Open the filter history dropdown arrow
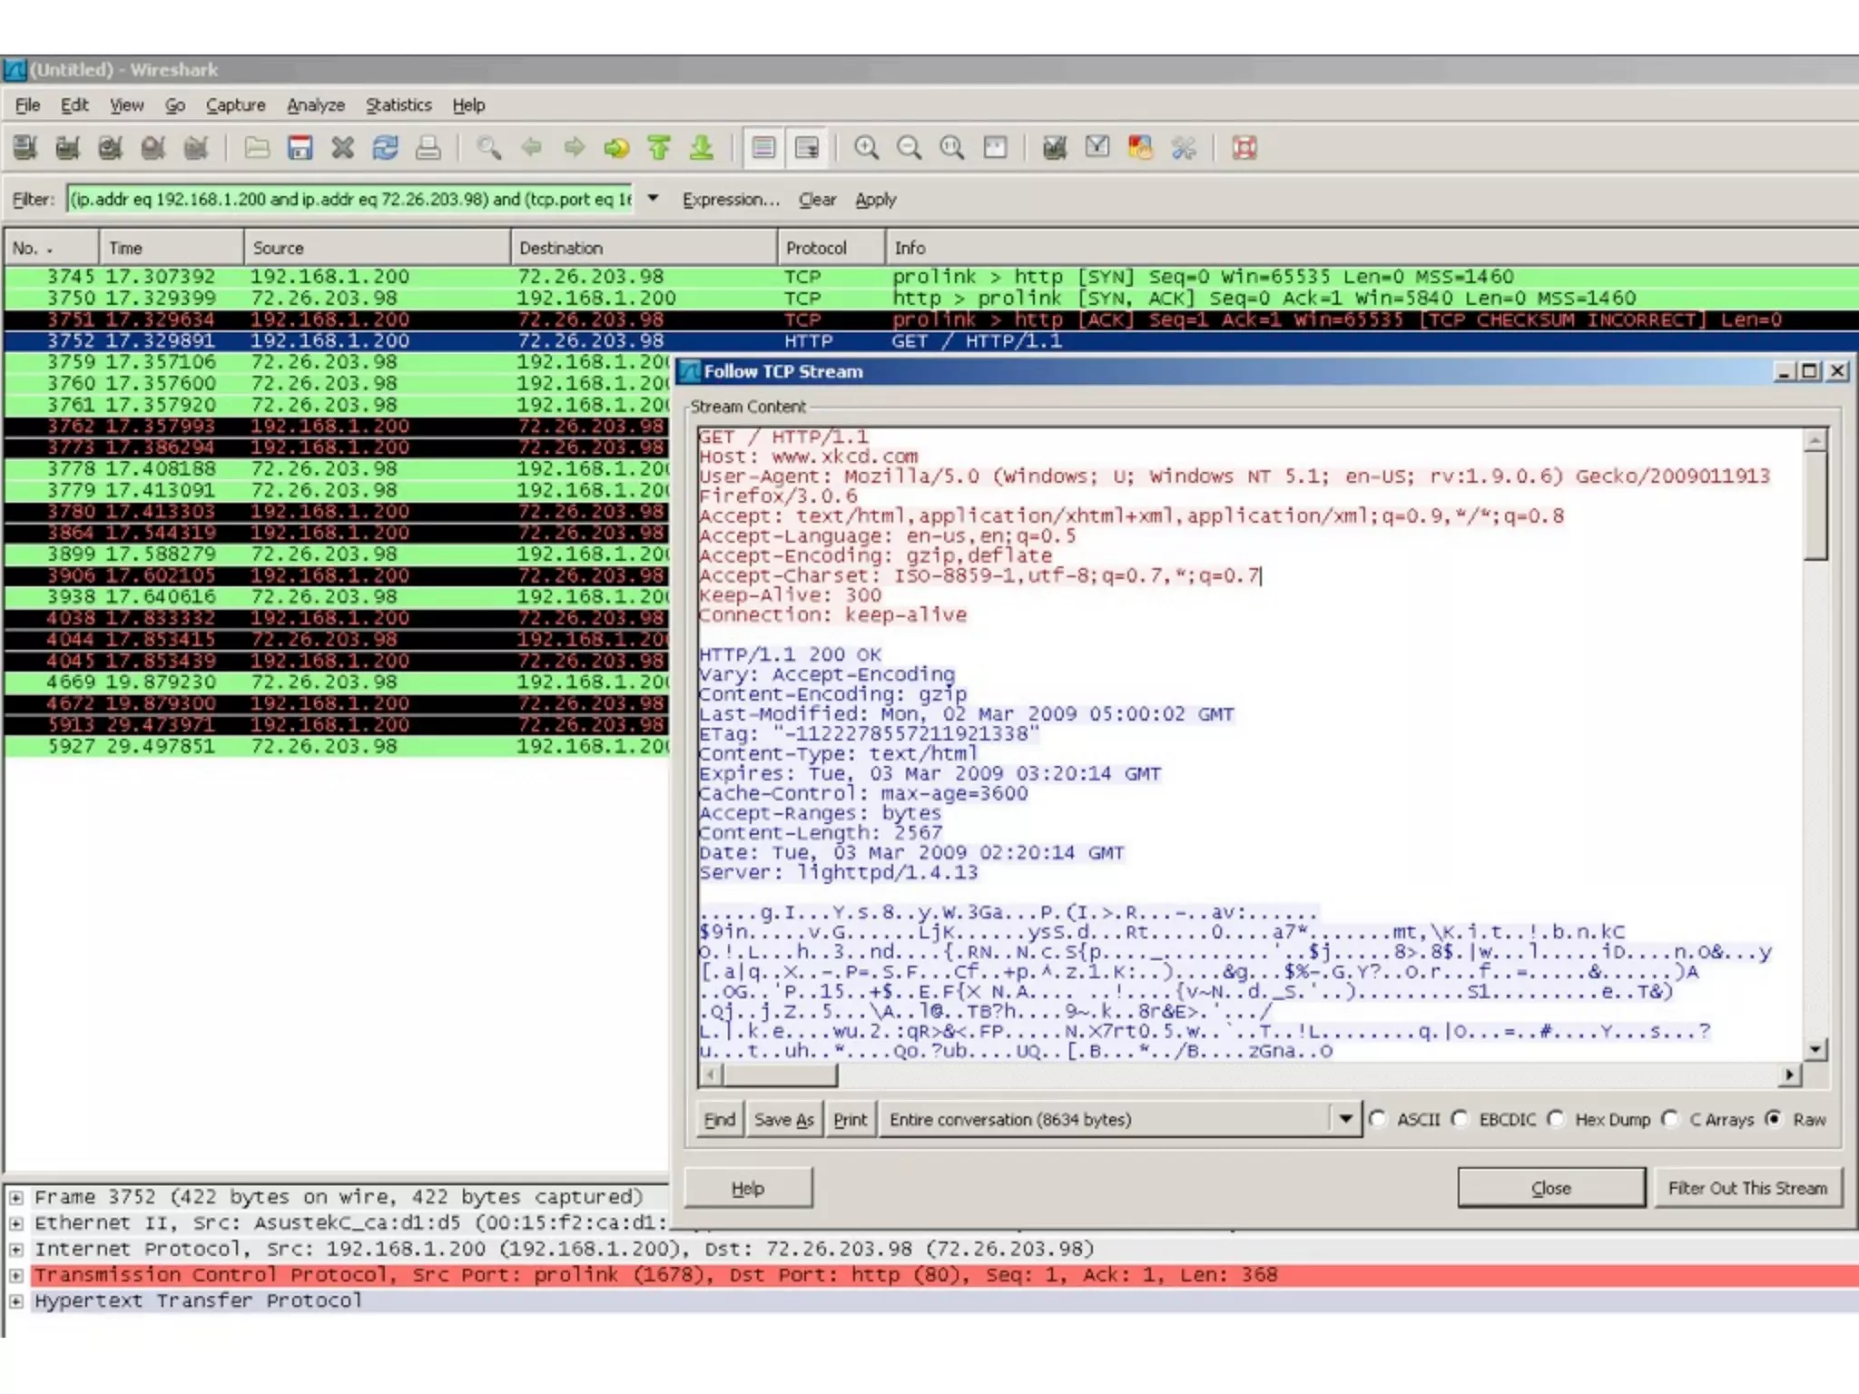 [652, 198]
